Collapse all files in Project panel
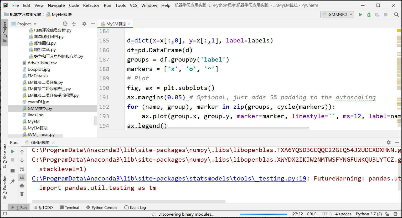The height and width of the screenshot is (218, 402). coord(74,24)
